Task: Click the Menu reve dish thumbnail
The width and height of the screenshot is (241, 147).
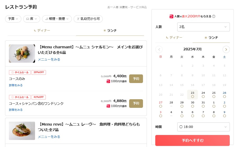Action: (22, 131)
